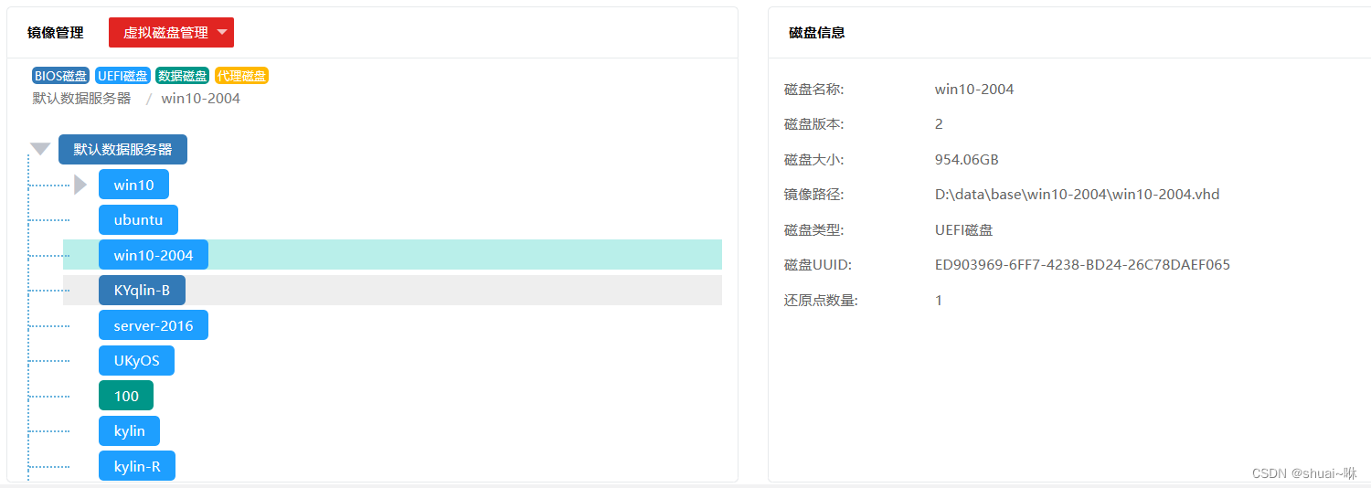Click the UEFI磁盘 legend tag
Image resolution: width=1371 pixels, height=488 pixels.
tap(122, 76)
